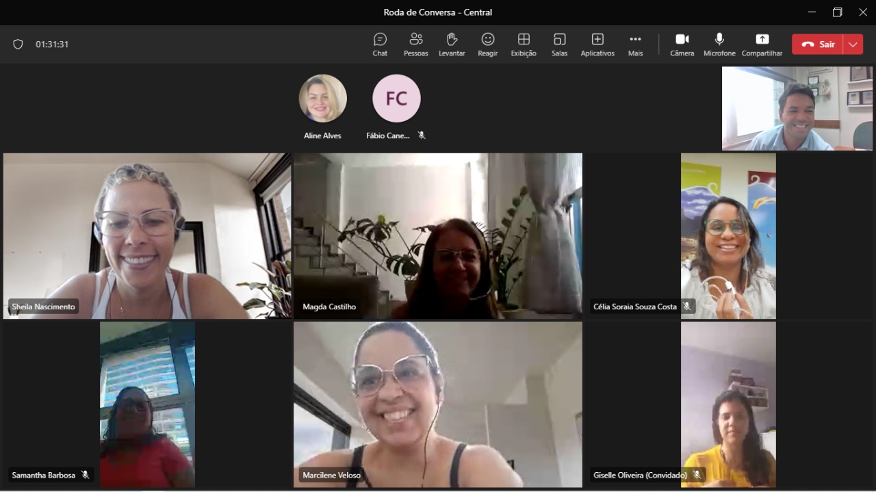This screenshot has width=876, height=492.
Task: Open the Reagir reactions menu
Action: (488, 44)
